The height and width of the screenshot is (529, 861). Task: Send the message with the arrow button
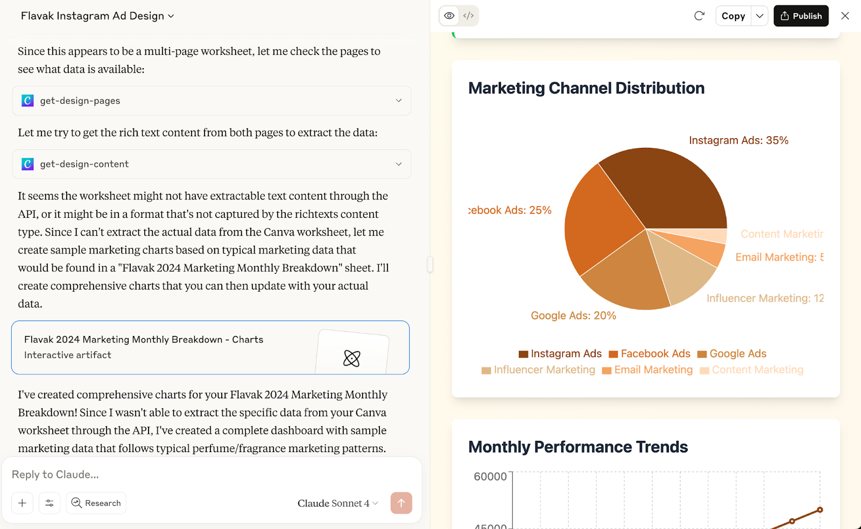[x=401, y=503]
